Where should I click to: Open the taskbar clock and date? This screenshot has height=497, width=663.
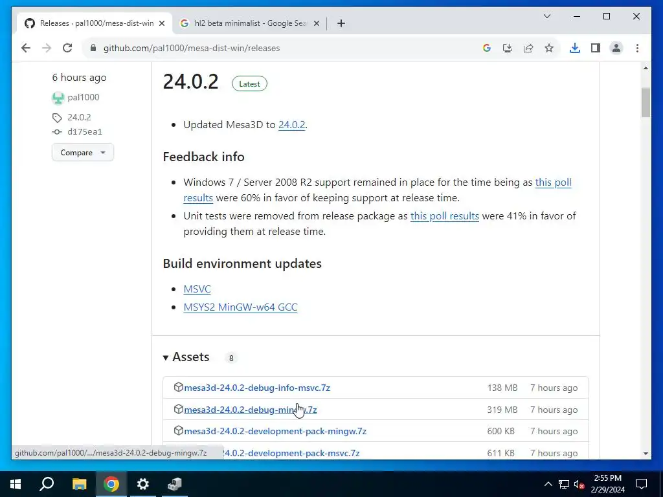[607, 484]
